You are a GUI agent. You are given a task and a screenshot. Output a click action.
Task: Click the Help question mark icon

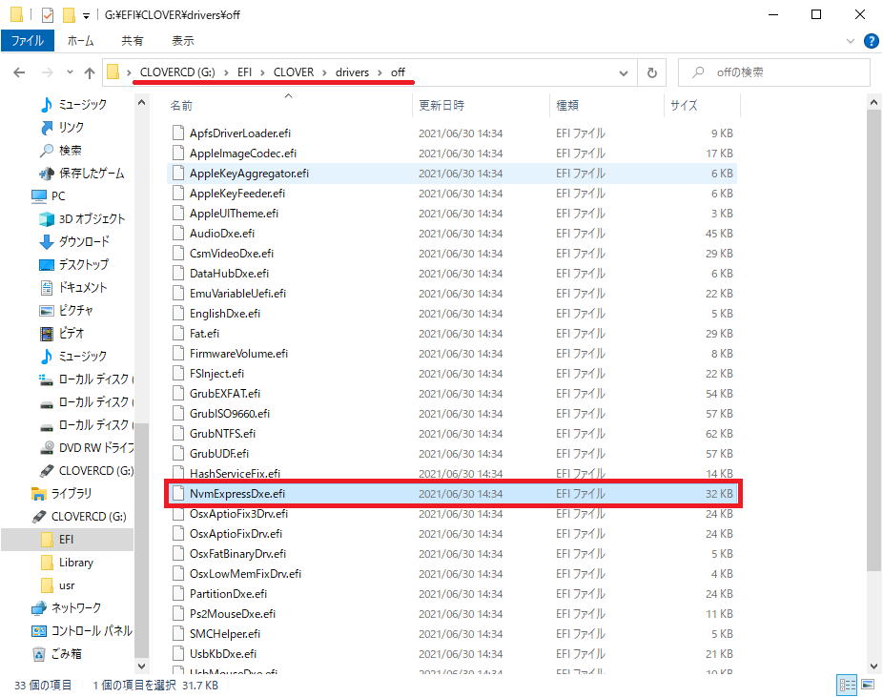coord(871,41)
